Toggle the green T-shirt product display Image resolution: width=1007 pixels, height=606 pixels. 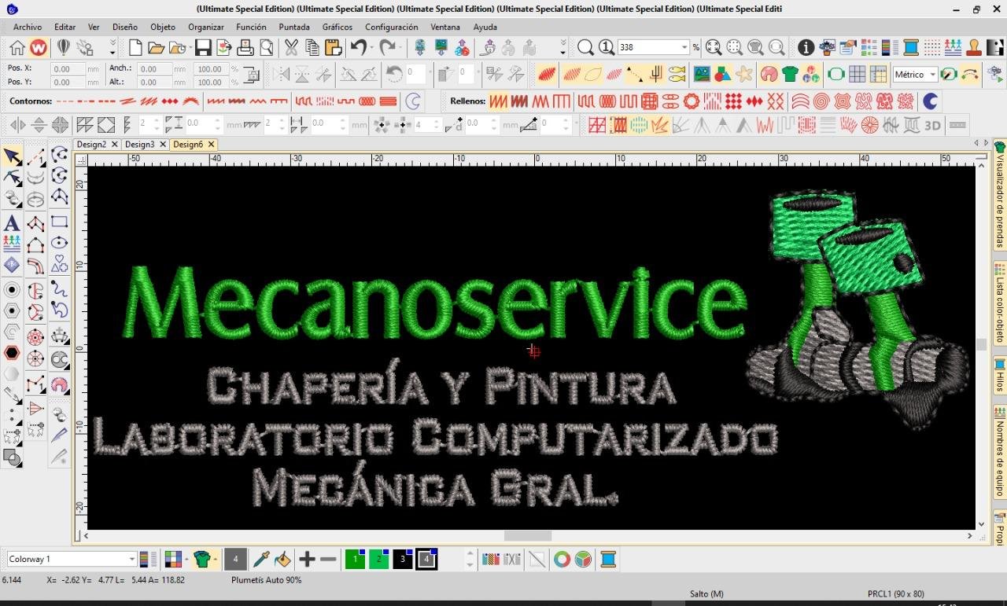coord(790,75)
